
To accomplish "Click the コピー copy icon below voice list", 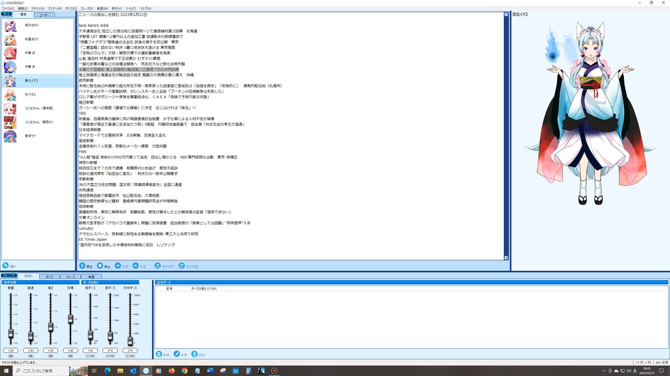I will (6, 265).
